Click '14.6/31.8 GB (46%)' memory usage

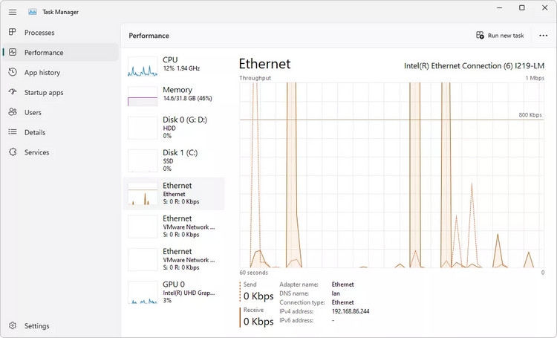tap(188, 98)
